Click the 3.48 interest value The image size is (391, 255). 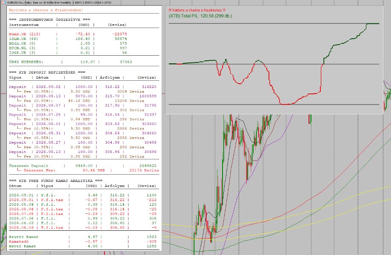92,195
